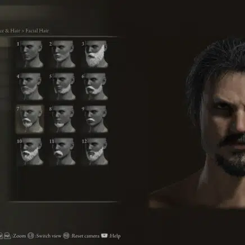
Task: Click the Switch view label
Action: coord(48,236)
